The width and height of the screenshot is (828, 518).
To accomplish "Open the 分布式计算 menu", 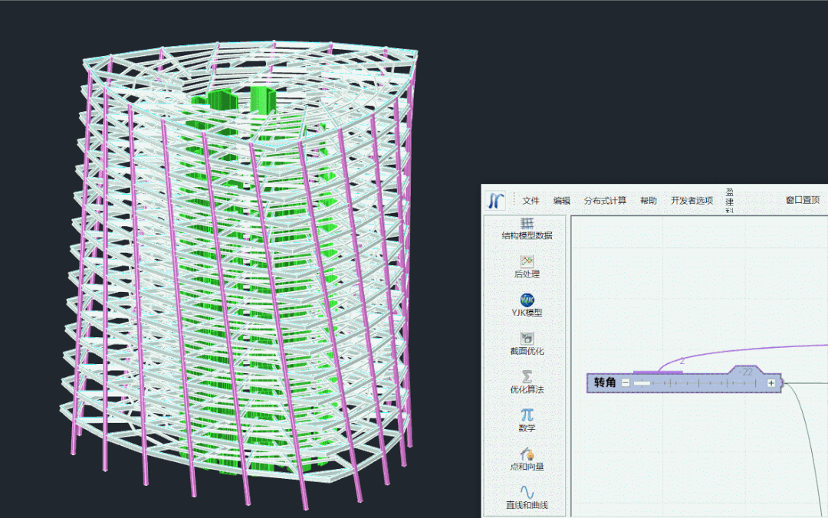I will click(x=605, y=201).
